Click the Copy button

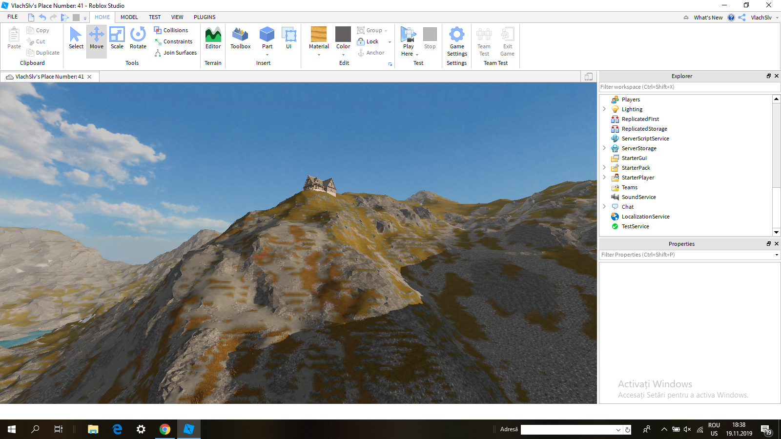38,30
